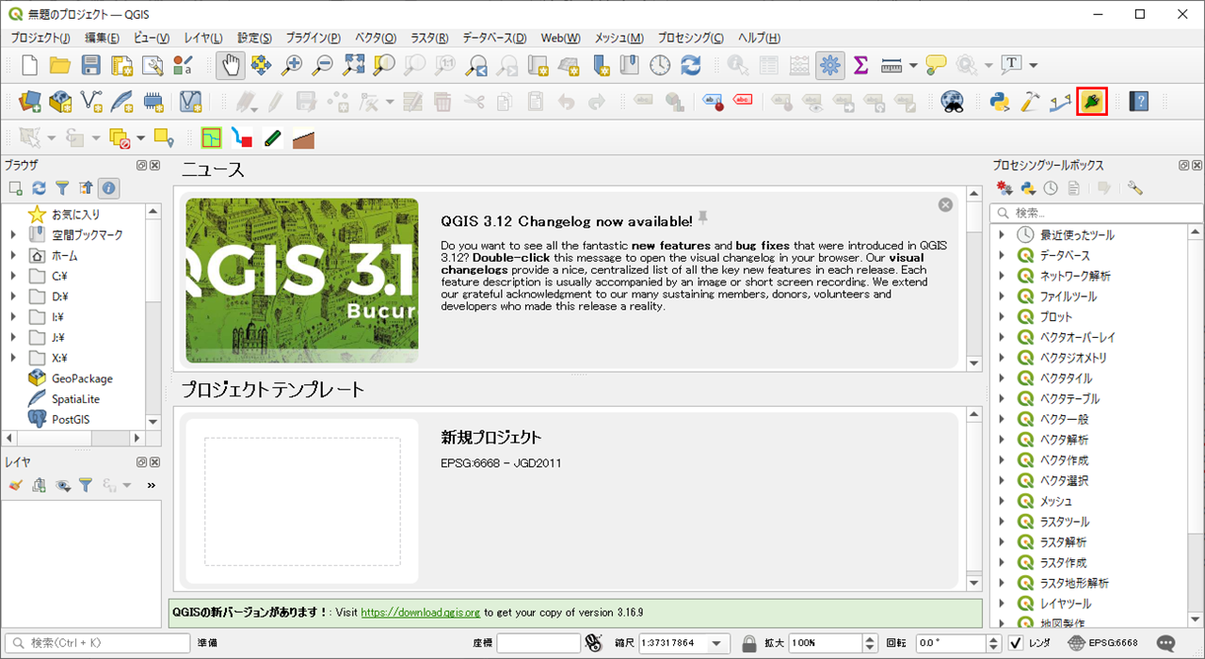The height and width of the screenshot is (659, 1205).
Task: Open the measure tool dropdown arrow
Action: pyautogui.click(x=913, y=65)
